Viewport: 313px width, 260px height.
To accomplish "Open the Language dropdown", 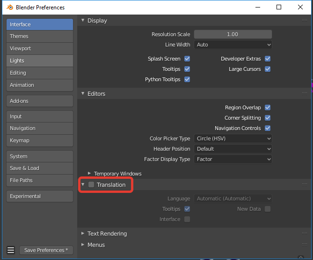I will 233,199.
